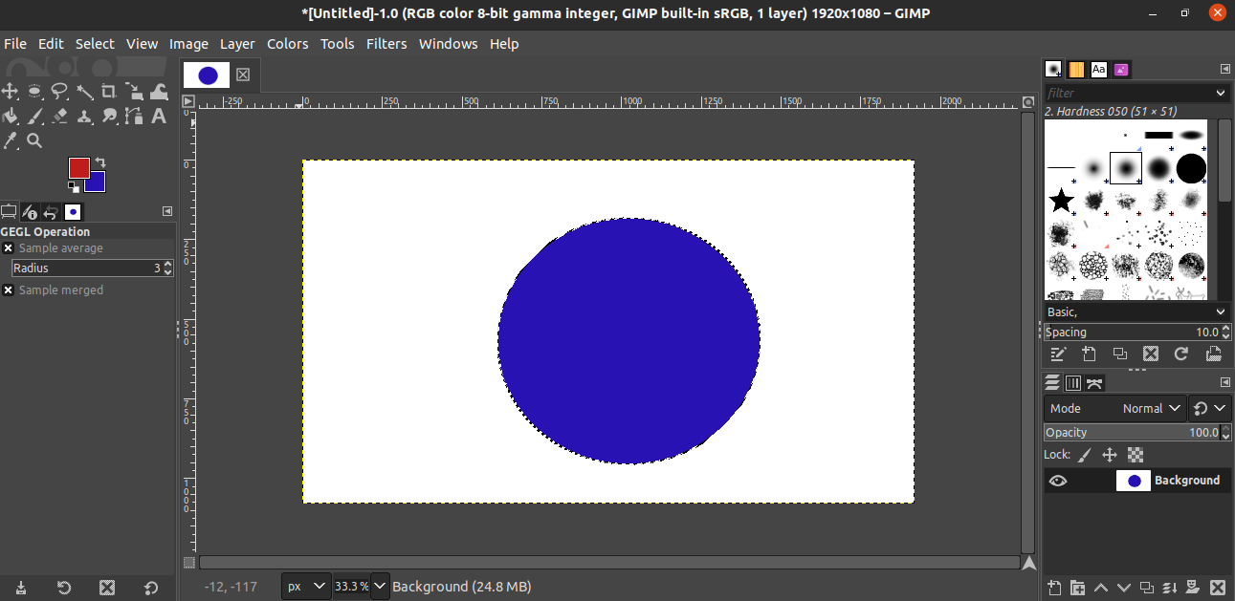Open the layer Mode dropdown

[x=1115, y=408]
